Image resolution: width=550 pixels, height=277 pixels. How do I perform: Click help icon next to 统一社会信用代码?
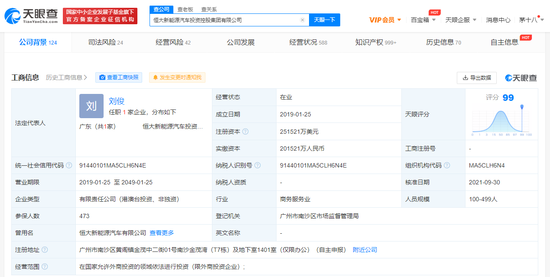[69, 165]
